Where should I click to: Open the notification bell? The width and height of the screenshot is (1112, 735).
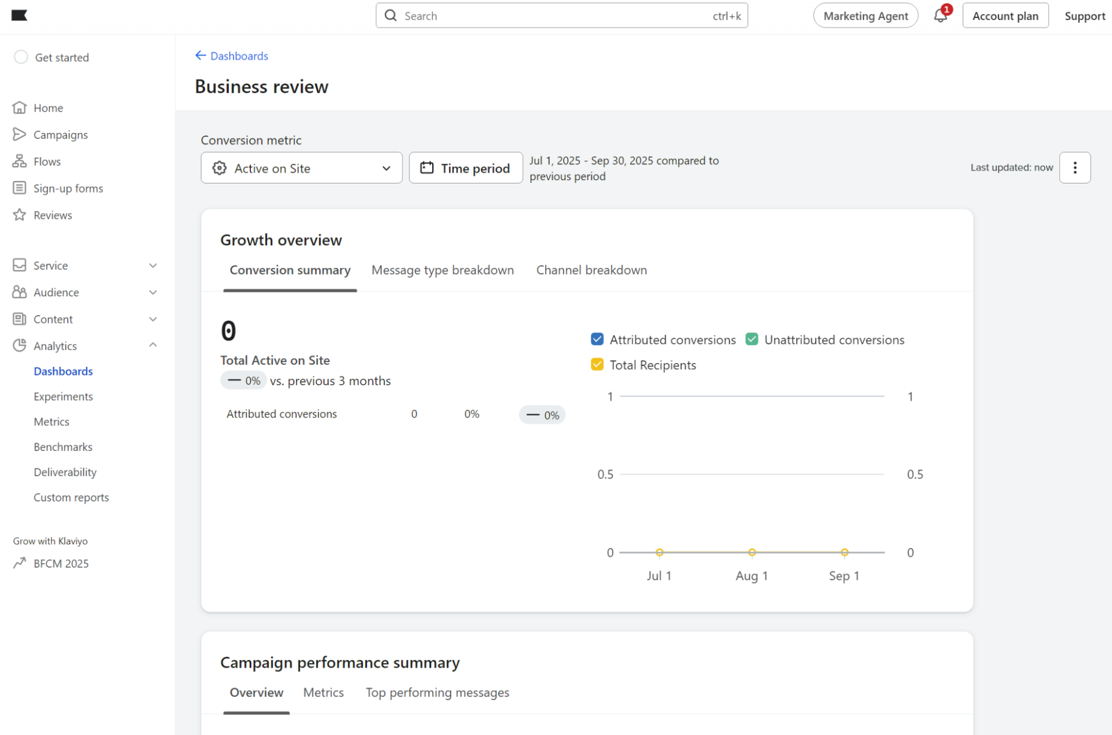[941, 15]
